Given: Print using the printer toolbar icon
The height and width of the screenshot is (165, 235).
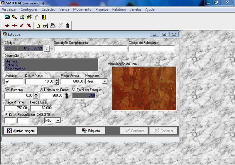Looking at the screenshot, I should [53, 26].
